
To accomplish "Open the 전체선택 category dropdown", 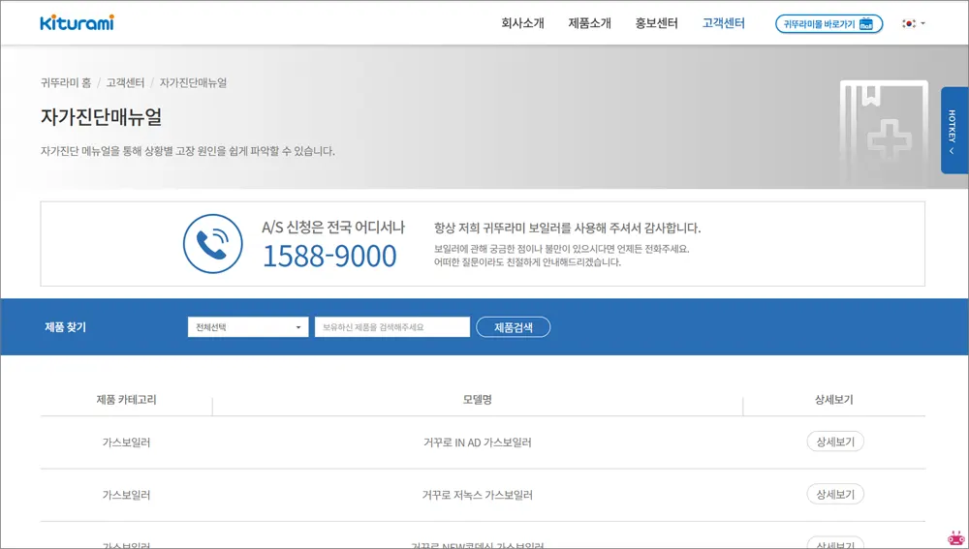I will [248, 327].
